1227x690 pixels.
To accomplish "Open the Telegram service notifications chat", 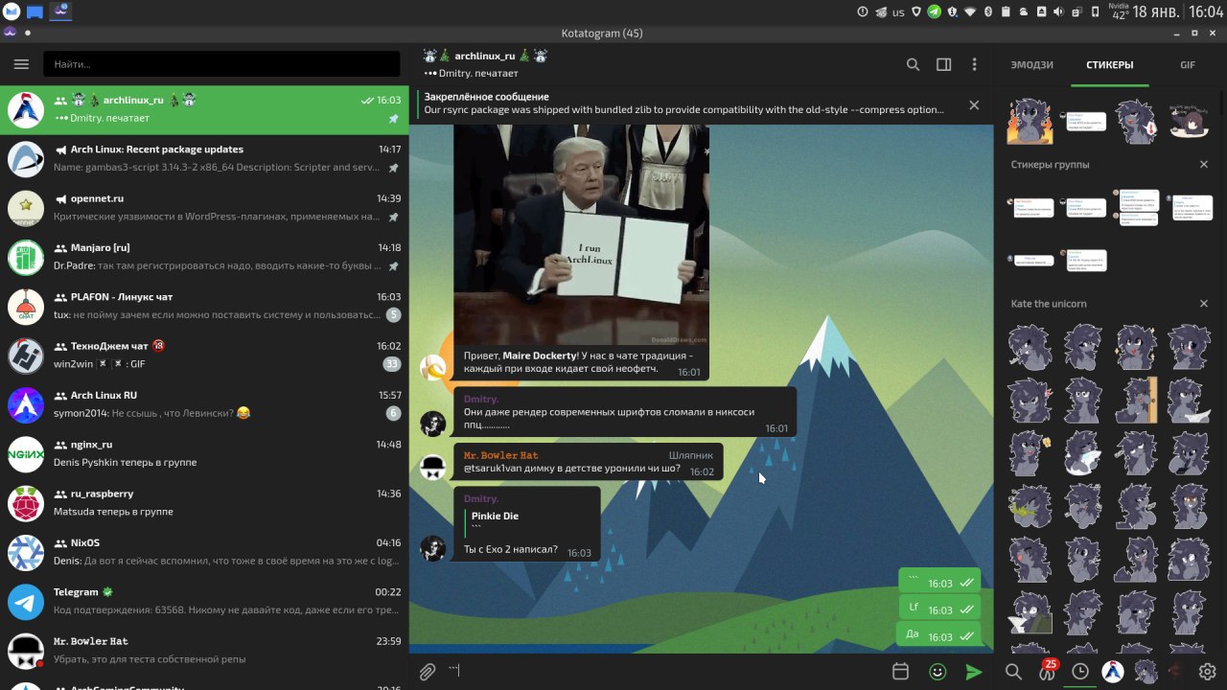I will coord(204,602).
